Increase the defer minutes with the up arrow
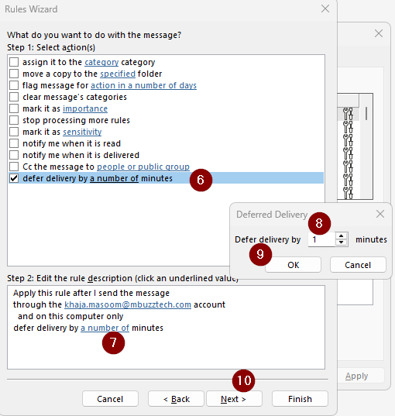 [341, 236]
